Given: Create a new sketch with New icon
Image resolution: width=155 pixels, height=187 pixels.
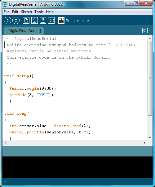Looking at the screenshot, I should click(26, 21).
